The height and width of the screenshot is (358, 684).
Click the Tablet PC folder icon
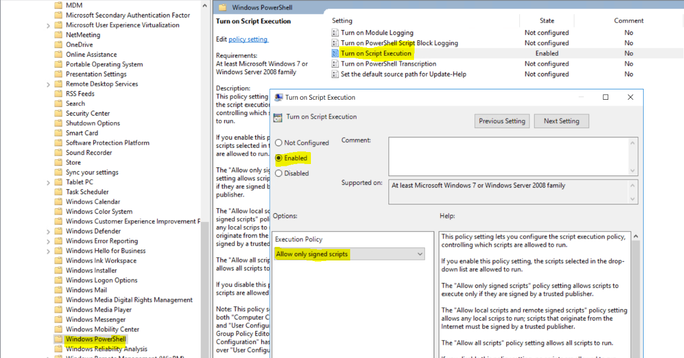pyautogui.click(x=59, y=182)
